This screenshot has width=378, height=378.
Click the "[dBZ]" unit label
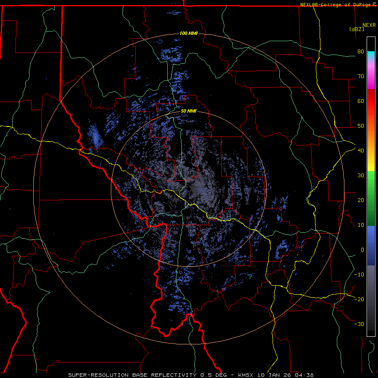(x=357, y=29)
